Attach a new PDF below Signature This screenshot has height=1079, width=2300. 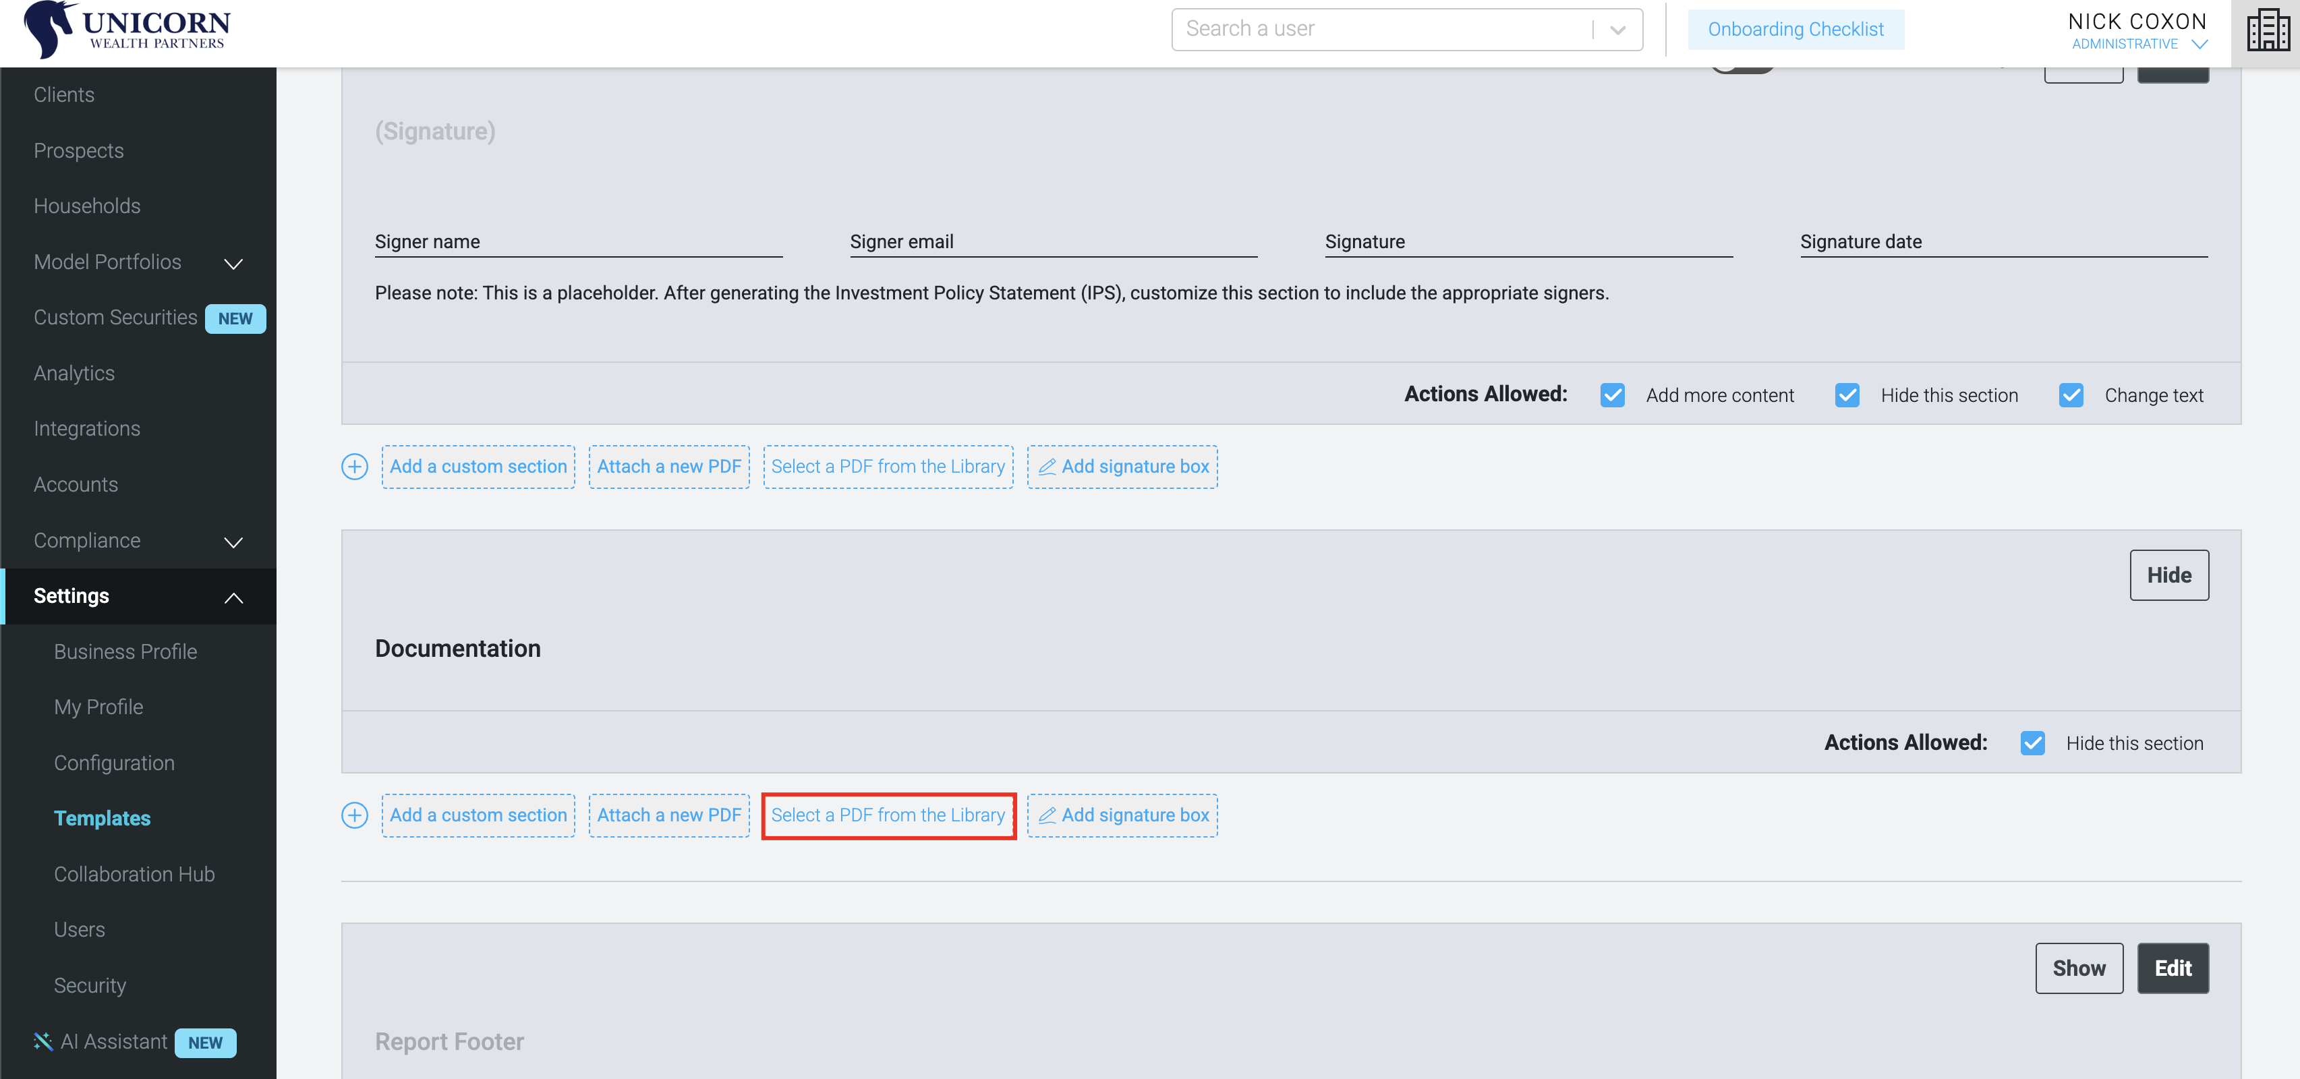point(668,467)
